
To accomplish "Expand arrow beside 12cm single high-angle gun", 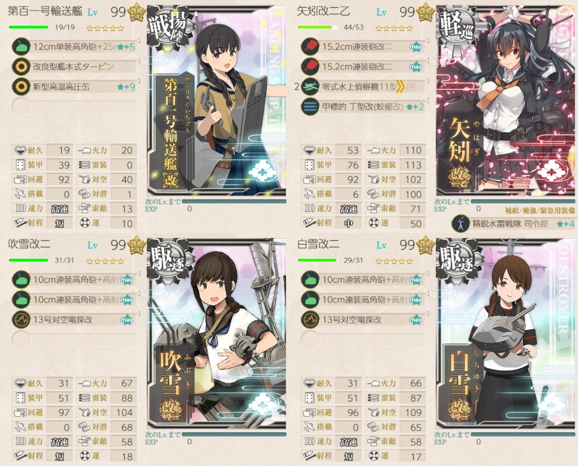I will [x=138, y=41].
